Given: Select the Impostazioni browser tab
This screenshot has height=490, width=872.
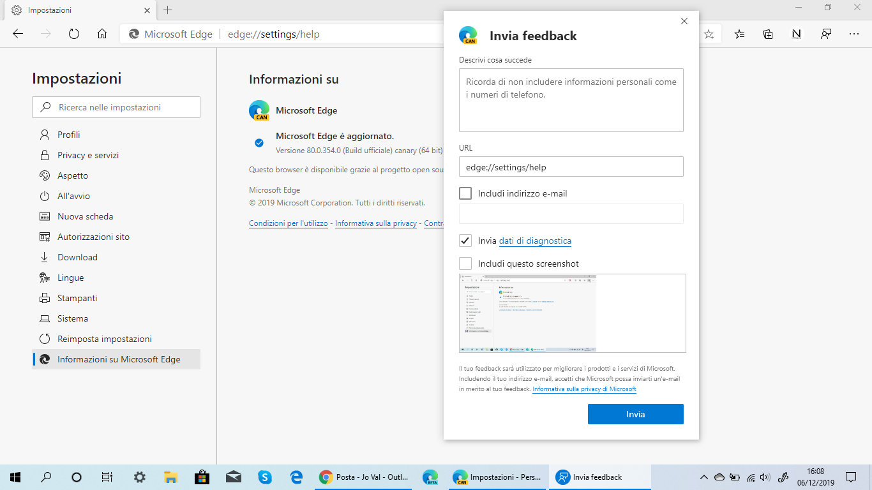Looking at the screenshot, I should (x=80, y=10).
